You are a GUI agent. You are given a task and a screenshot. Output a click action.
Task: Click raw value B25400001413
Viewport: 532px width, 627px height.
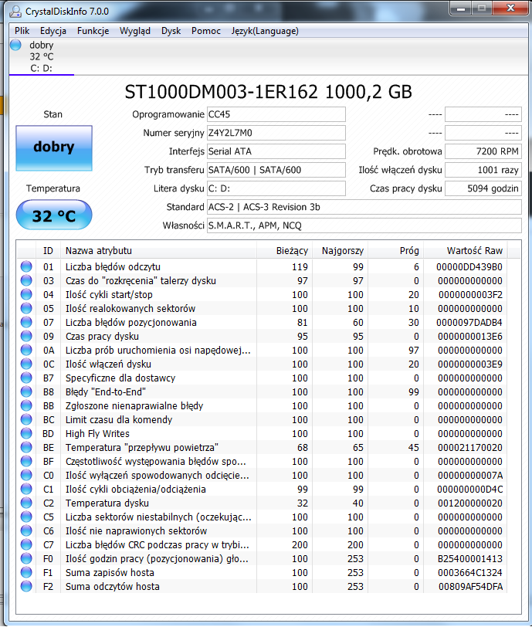(x=470, y=558)
